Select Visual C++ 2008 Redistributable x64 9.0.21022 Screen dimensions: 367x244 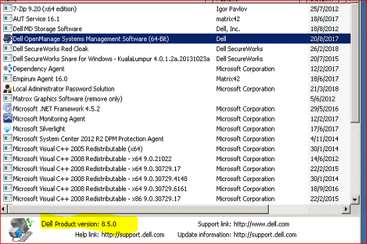click(x=92, y=159)
